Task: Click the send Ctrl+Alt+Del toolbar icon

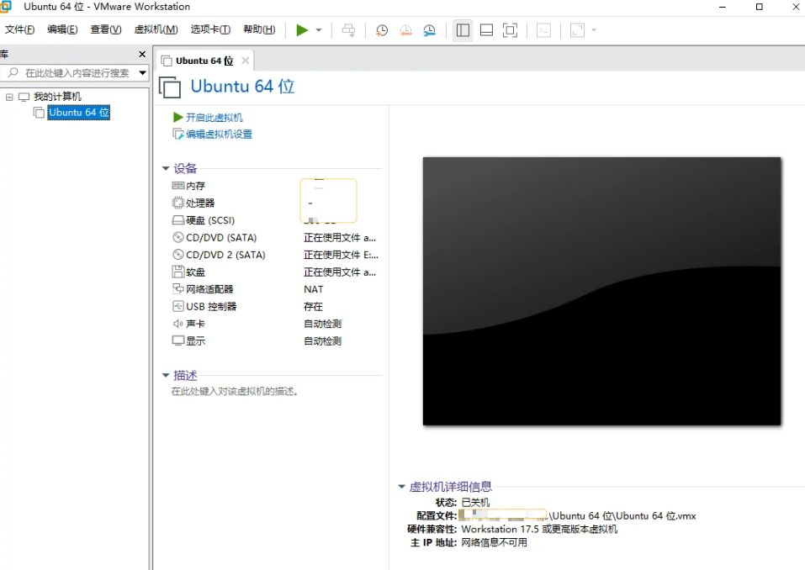Action: [348, 30]
